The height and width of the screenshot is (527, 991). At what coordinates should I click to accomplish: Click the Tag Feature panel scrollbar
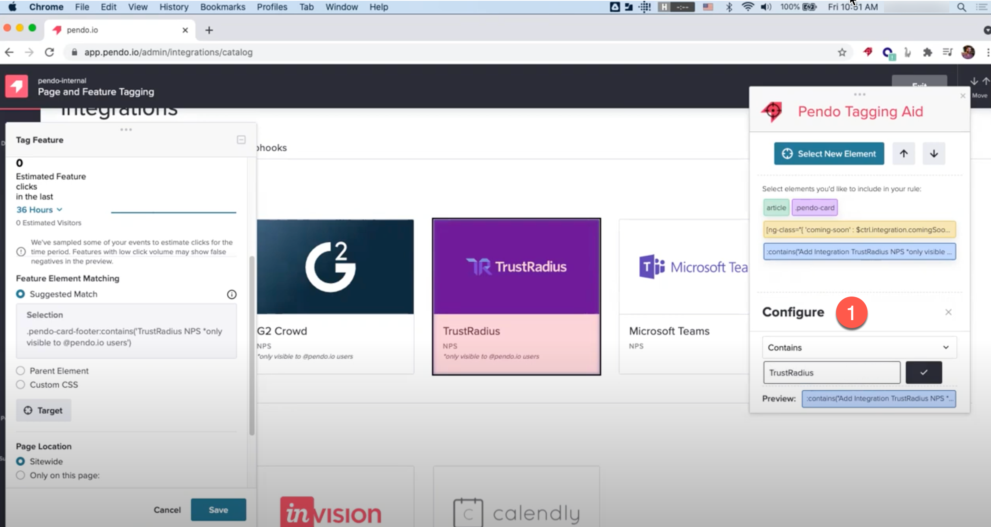pos(252,345)
